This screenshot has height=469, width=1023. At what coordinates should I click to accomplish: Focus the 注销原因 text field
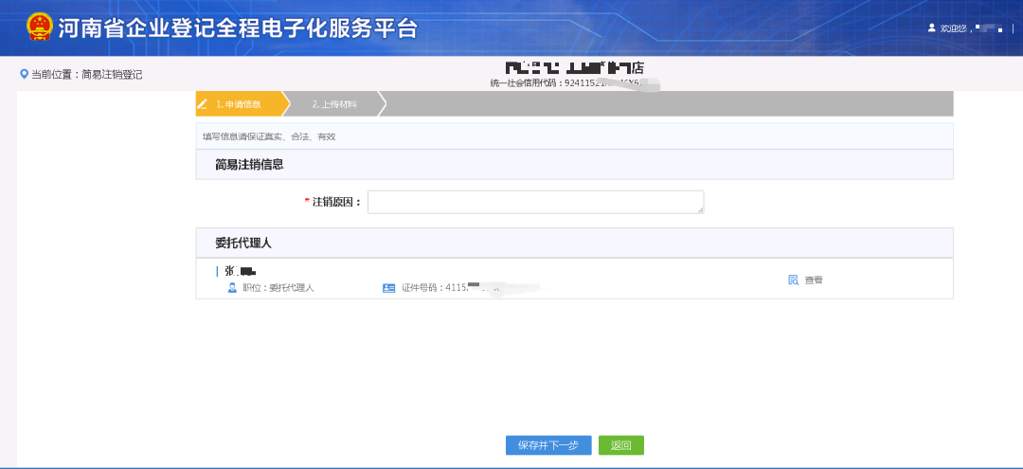[x=535, y=202]
